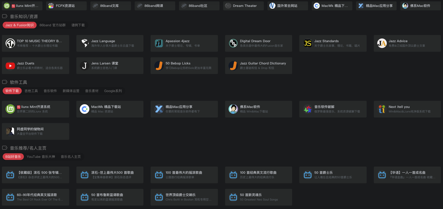Select the Jazz & Fusion知识 tab
The image size is (443, 209).
click(20, 25)
